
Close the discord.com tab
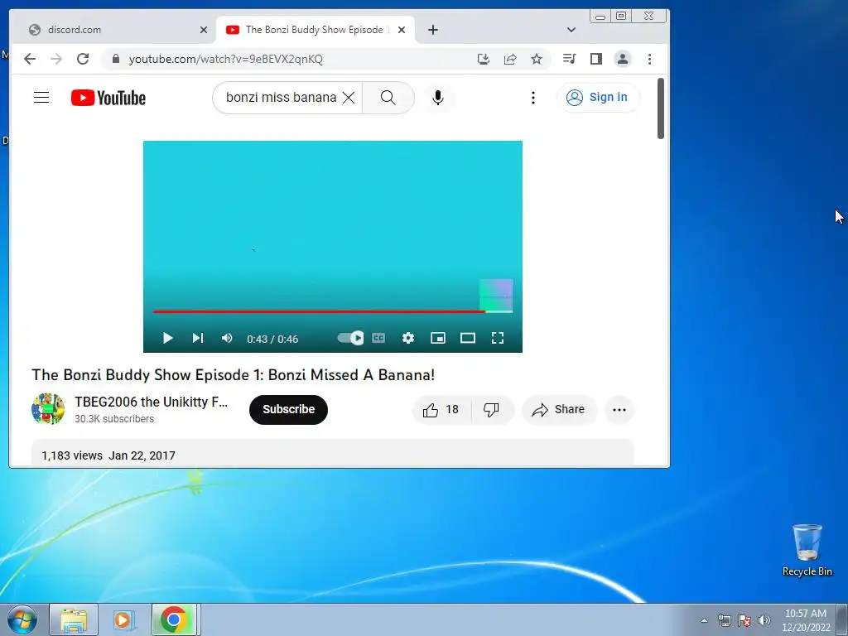click(x=204, y=30)
